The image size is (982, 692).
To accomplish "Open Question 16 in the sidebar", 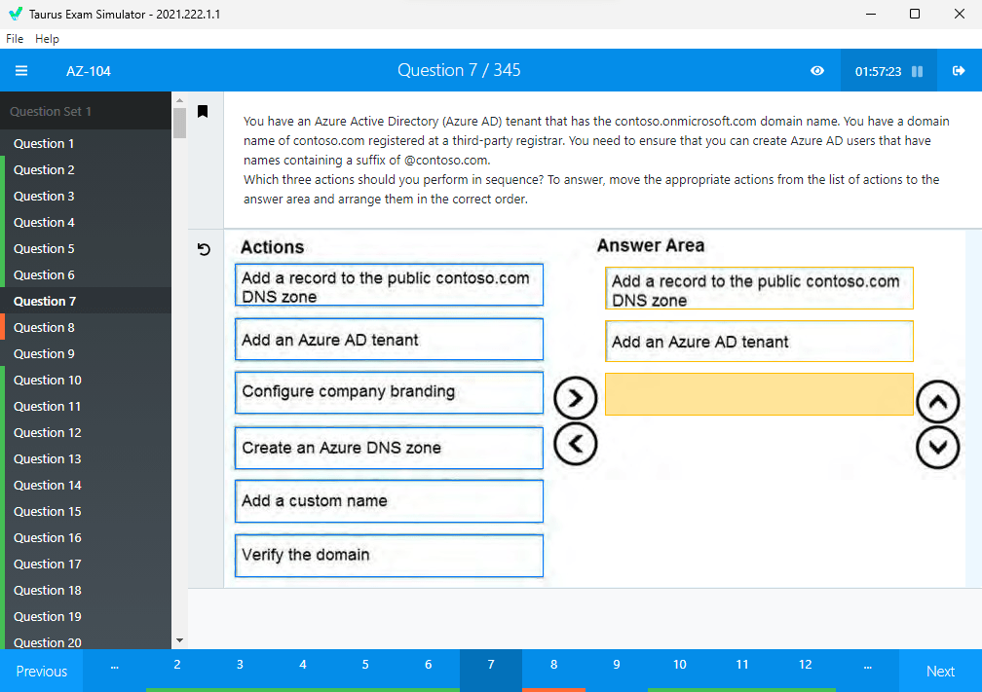I will coord(86,537).
